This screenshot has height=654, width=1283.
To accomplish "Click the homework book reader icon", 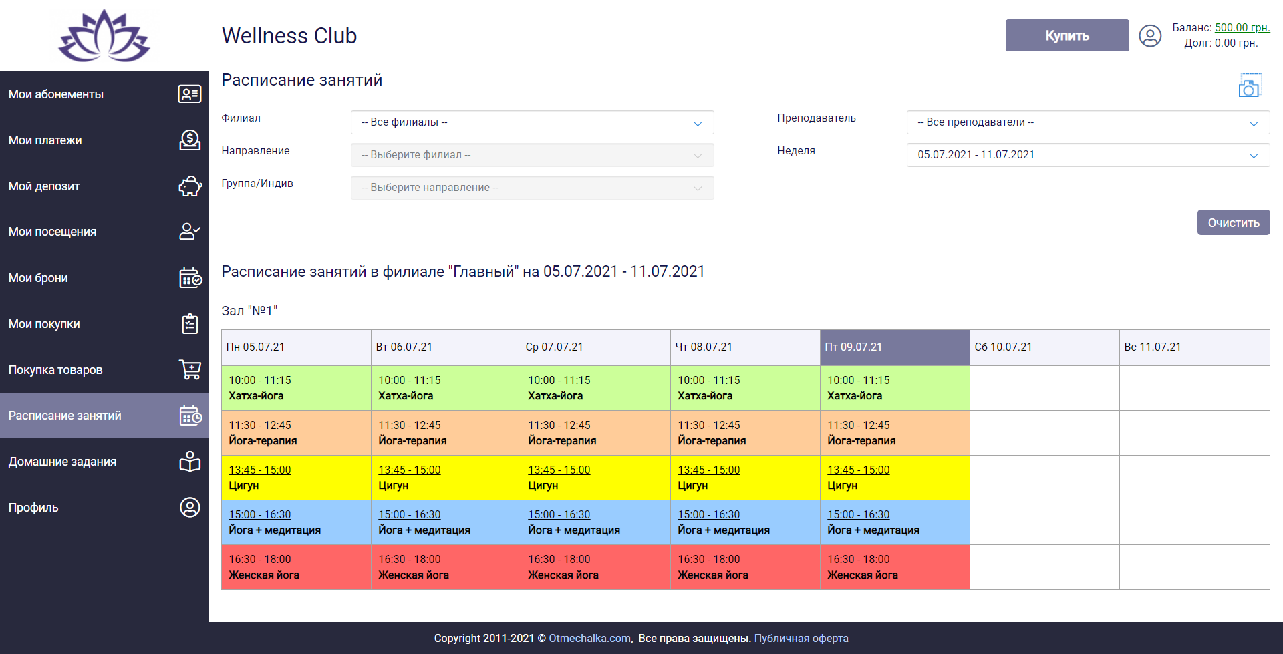I will pos(190,462).
